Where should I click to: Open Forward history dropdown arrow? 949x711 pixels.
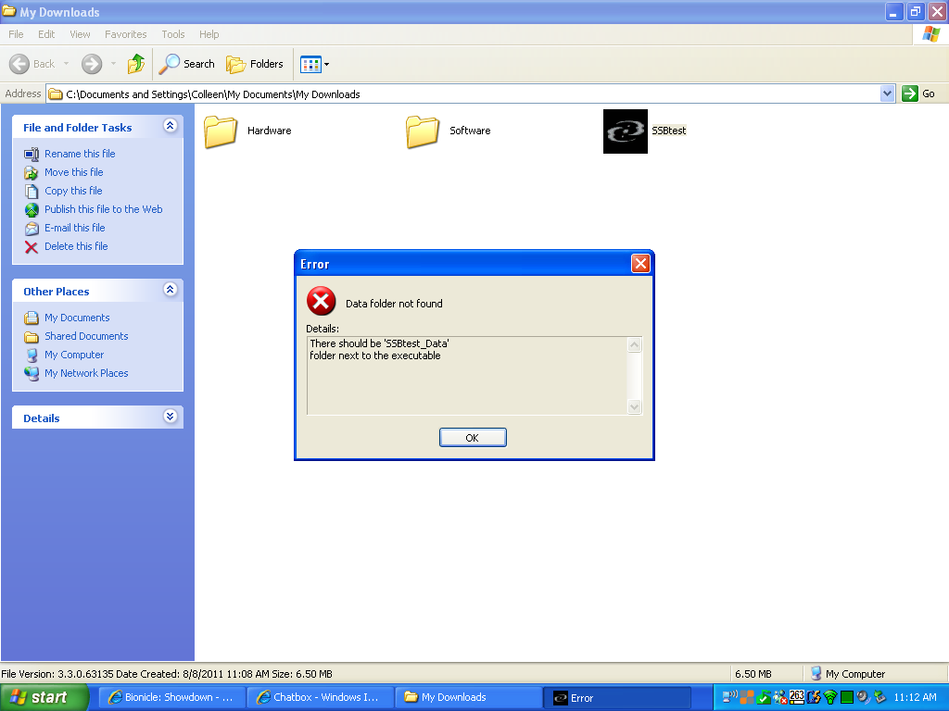(x=113, y=64)
